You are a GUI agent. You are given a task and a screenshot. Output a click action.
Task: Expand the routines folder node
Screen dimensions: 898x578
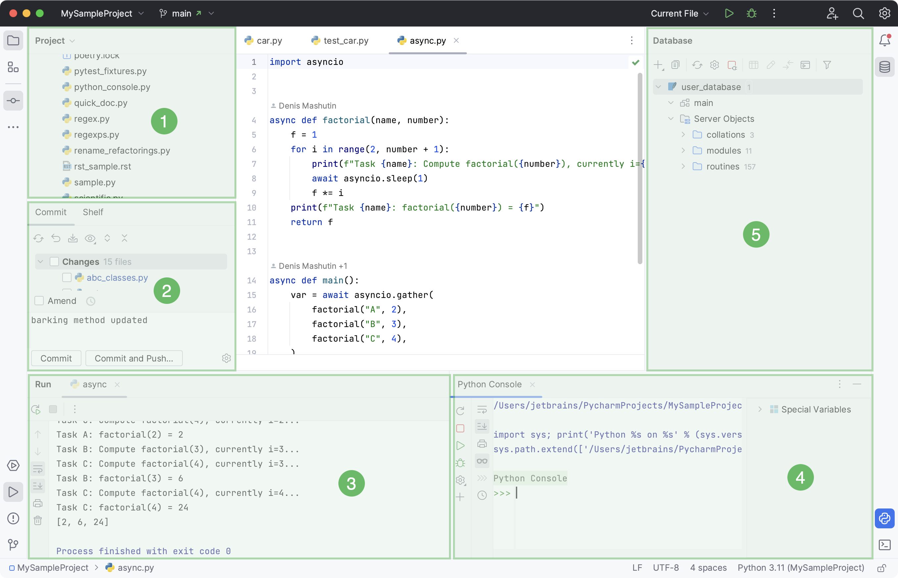pyautogui.click(x=683, y=166)
